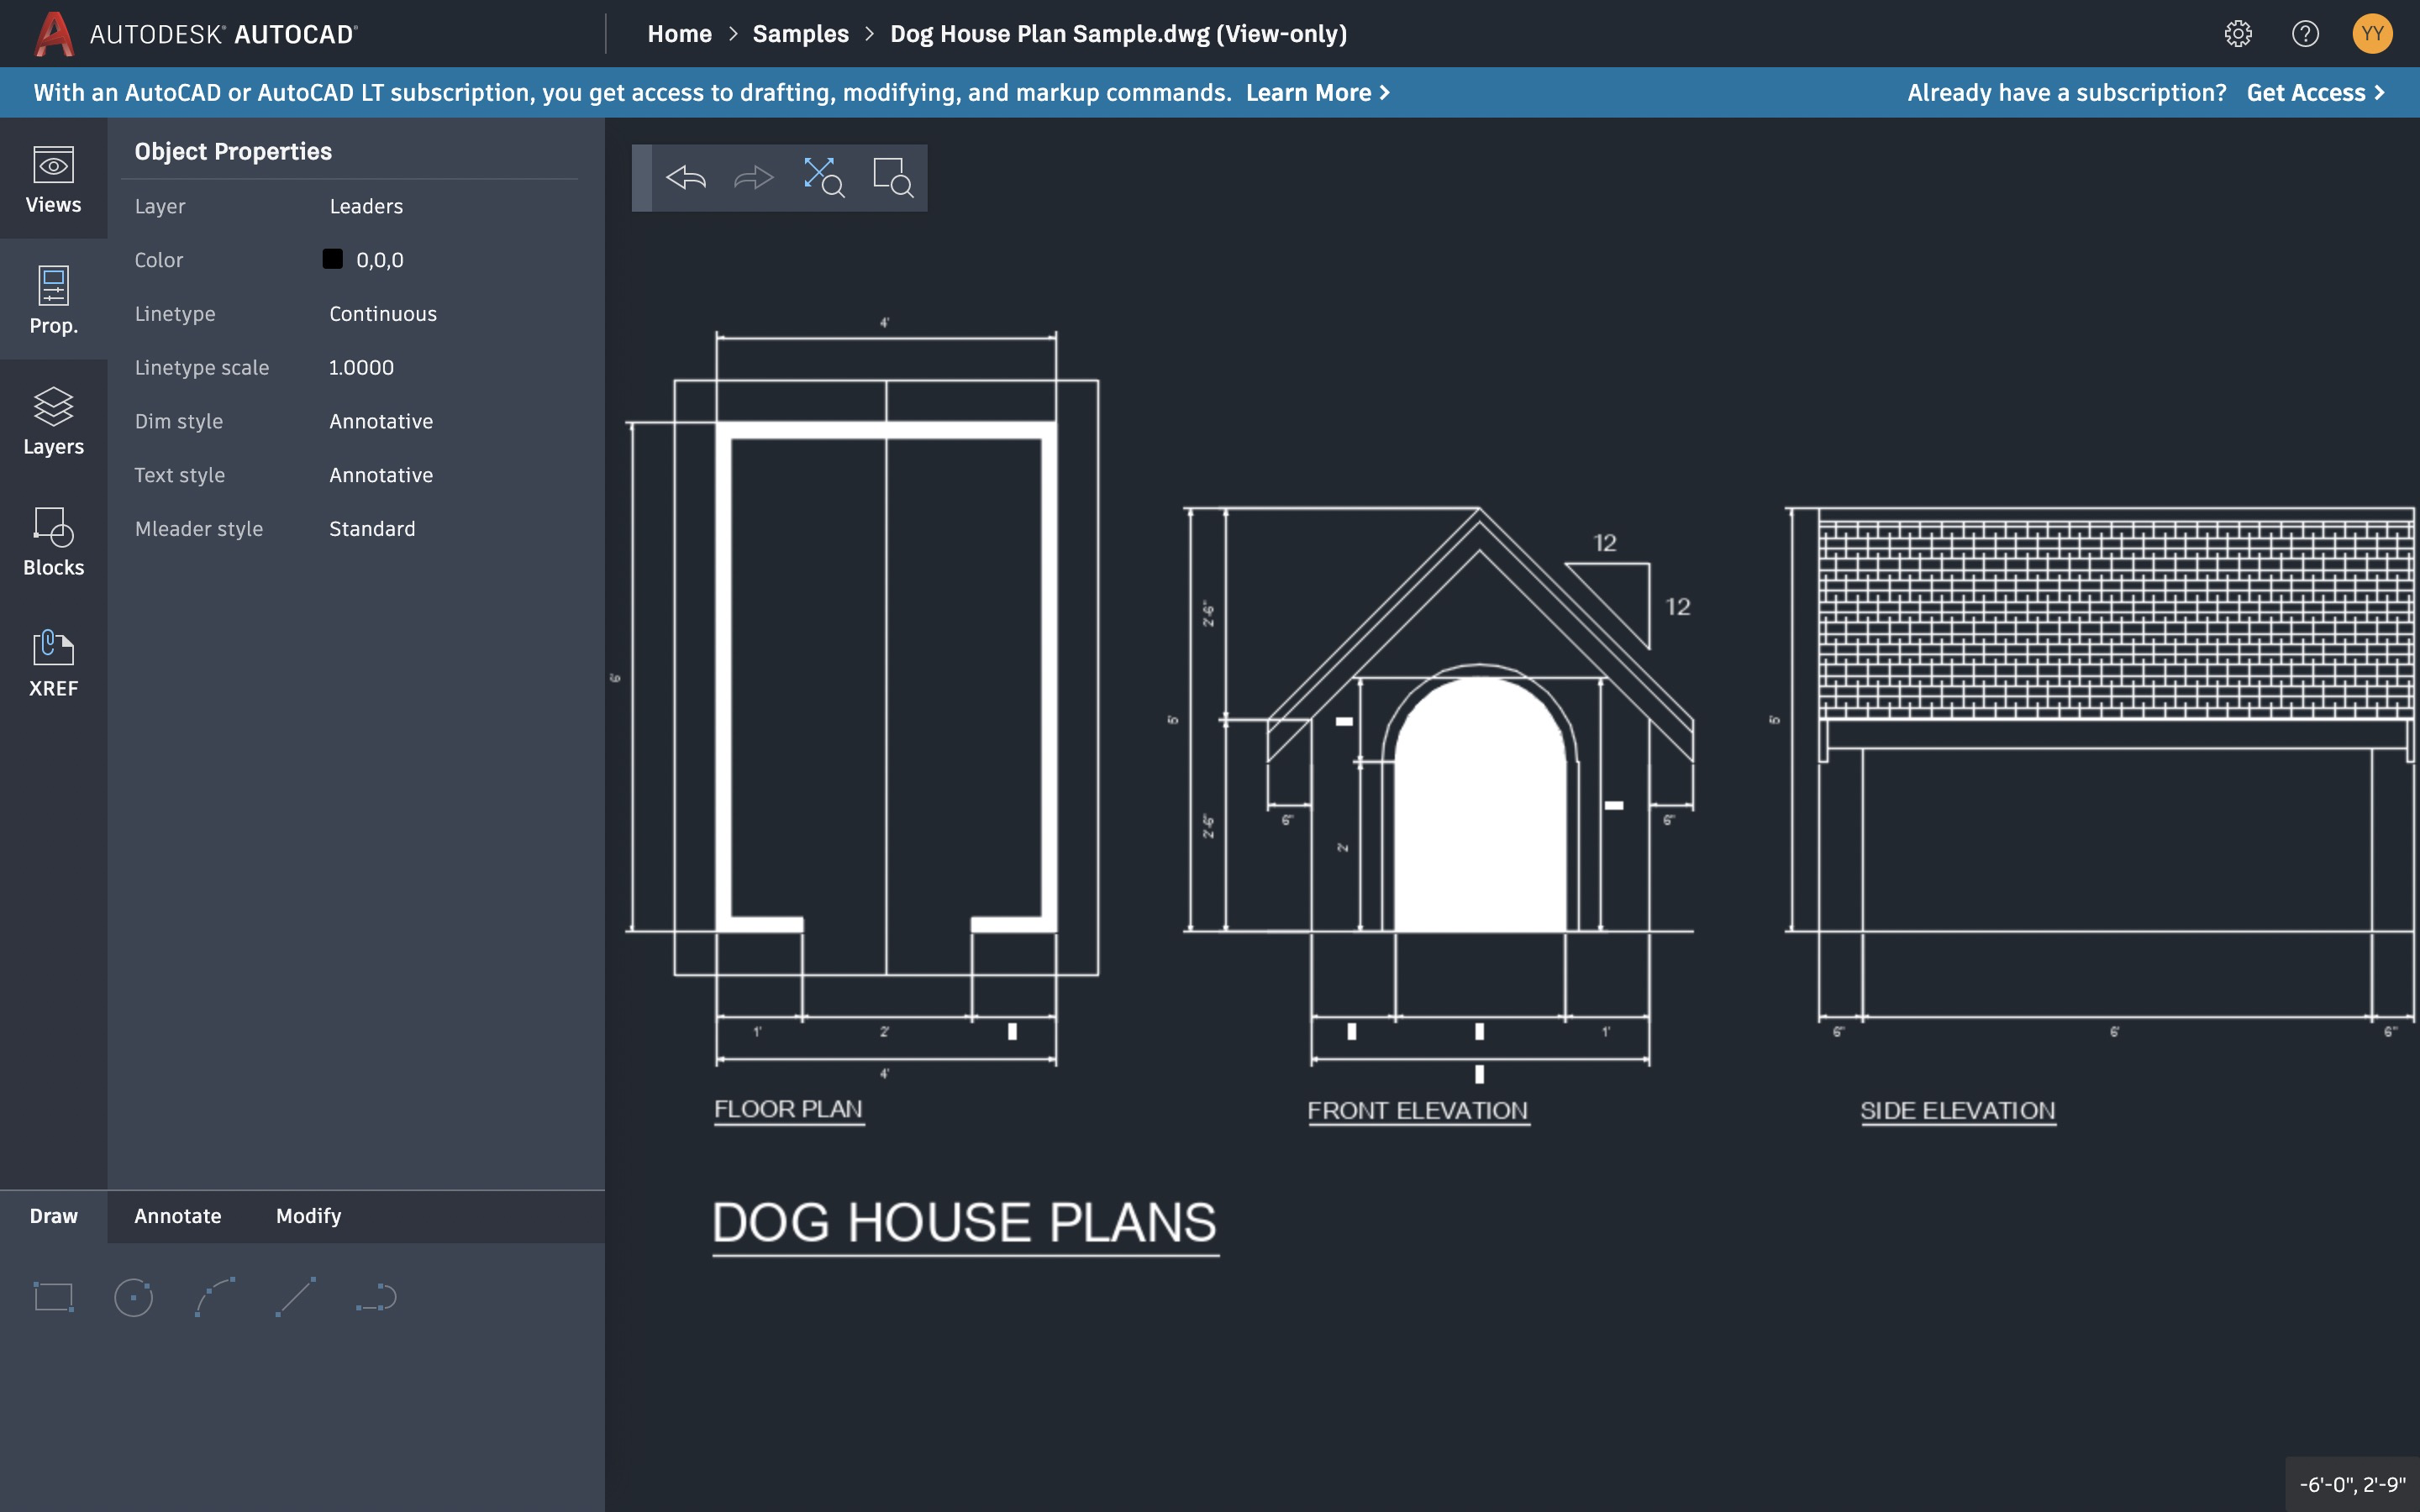This screenshot has height=1512, width=2420.
Task: Go to Home breadcrumb
Action: point(680,34)
